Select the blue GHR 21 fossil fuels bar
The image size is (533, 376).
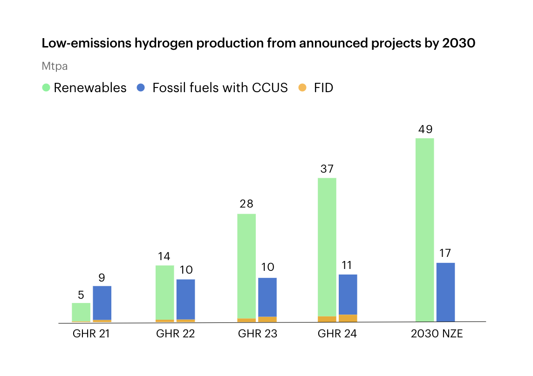[102, 302]
